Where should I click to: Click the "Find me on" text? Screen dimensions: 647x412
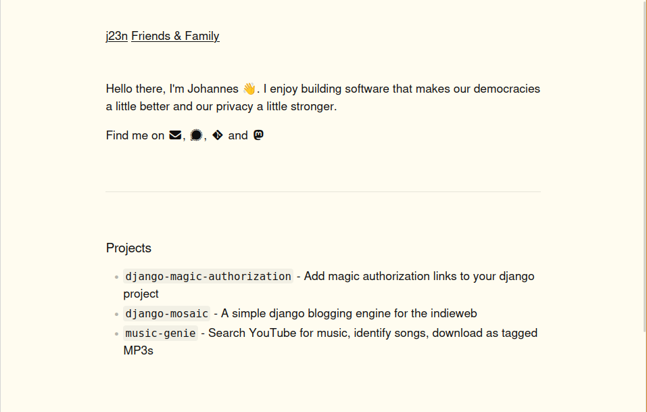click(135, 135)
